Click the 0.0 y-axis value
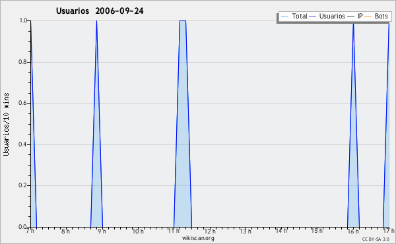Image resolution: width=396 pixels, height=244 pixels. pos(22,227)
